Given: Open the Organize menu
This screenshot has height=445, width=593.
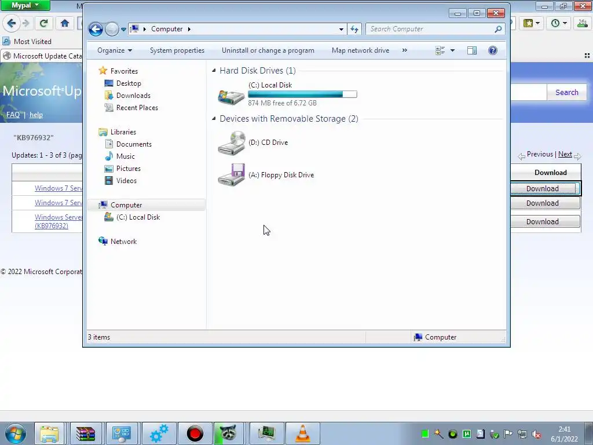Looking at the screenshot, I should [115, 50].
